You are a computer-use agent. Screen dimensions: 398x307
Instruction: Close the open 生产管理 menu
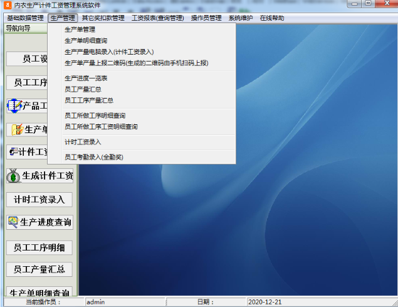pos(63,18)
